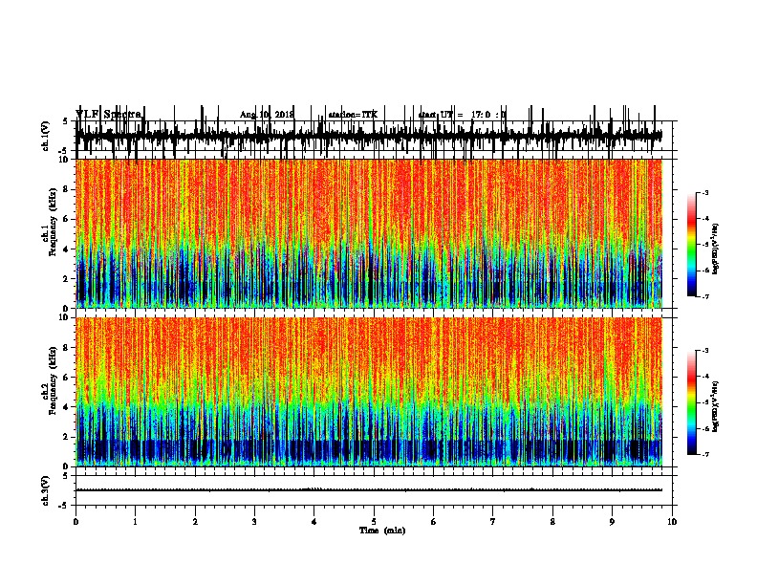Click the "-5" label on ch.2 color bar
Image resolution: width=757 pixels, height=585 pixels.
click(x=704, y=402)
